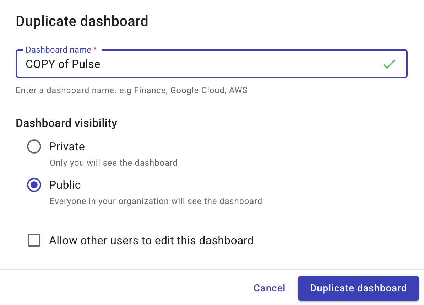
Task: Click the Duplicate dashboard dialog title
Action: point(82,21)
